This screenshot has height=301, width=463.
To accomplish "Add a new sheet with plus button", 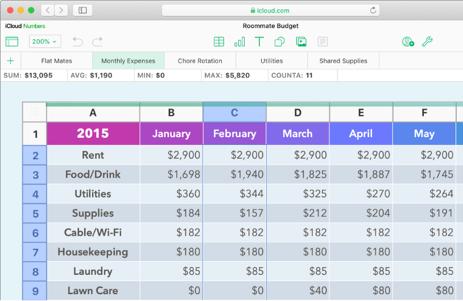I will click(10, 61).
